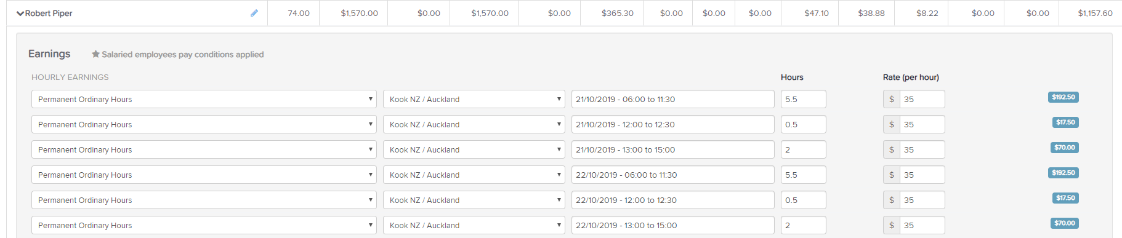
Task: Open location dropdown for 21/10/2019 12:00 row
Action: pos(474,124)
